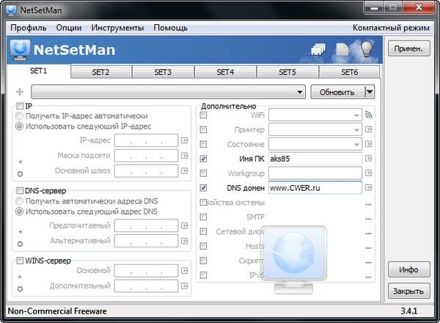Uncheck the Имя ПК checkbox
This screenshot has width=440, height=323.
coord(203,158)
